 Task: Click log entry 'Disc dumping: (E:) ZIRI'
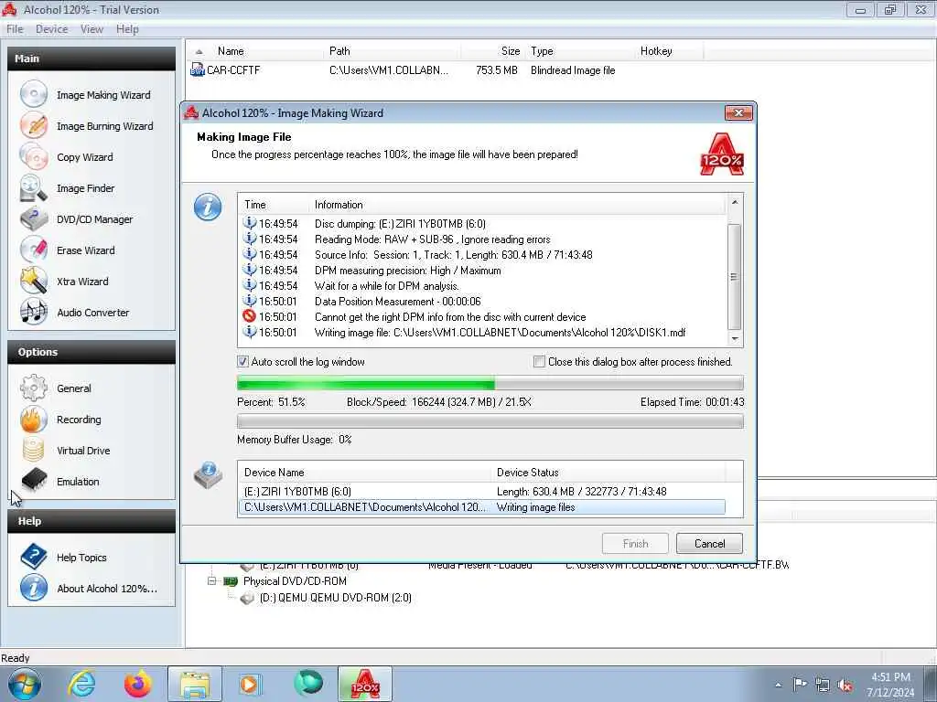[x=400, y=224]
